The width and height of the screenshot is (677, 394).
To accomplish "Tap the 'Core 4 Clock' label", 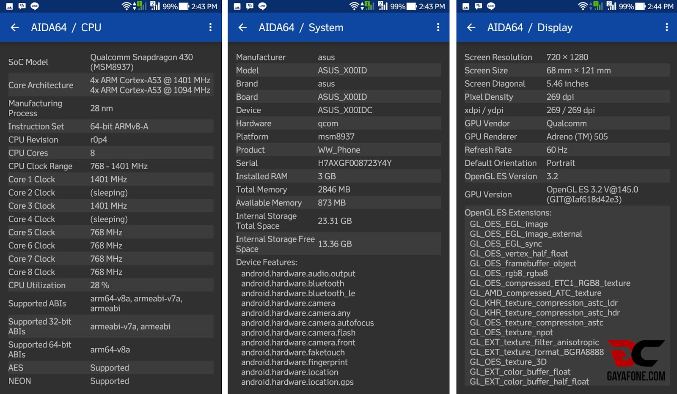I will [x=32, y=219].
